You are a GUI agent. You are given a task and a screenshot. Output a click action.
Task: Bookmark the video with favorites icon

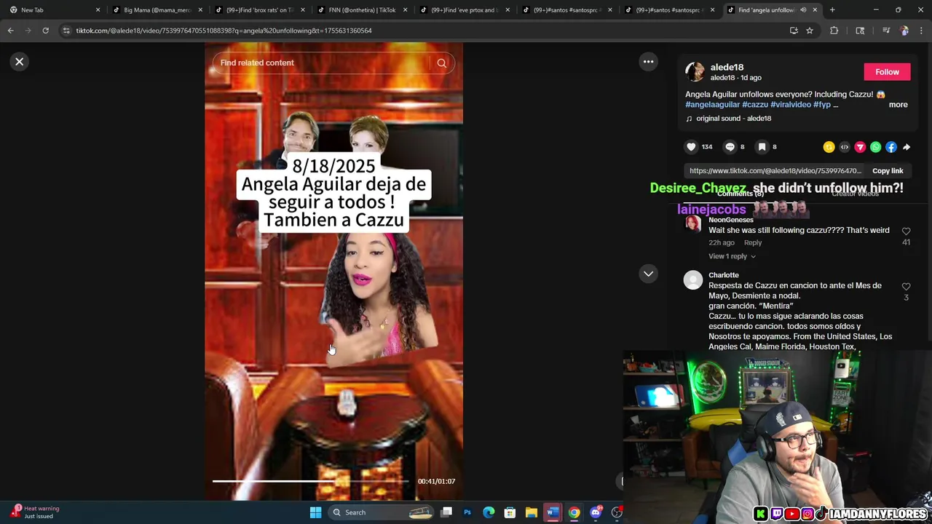762,147
